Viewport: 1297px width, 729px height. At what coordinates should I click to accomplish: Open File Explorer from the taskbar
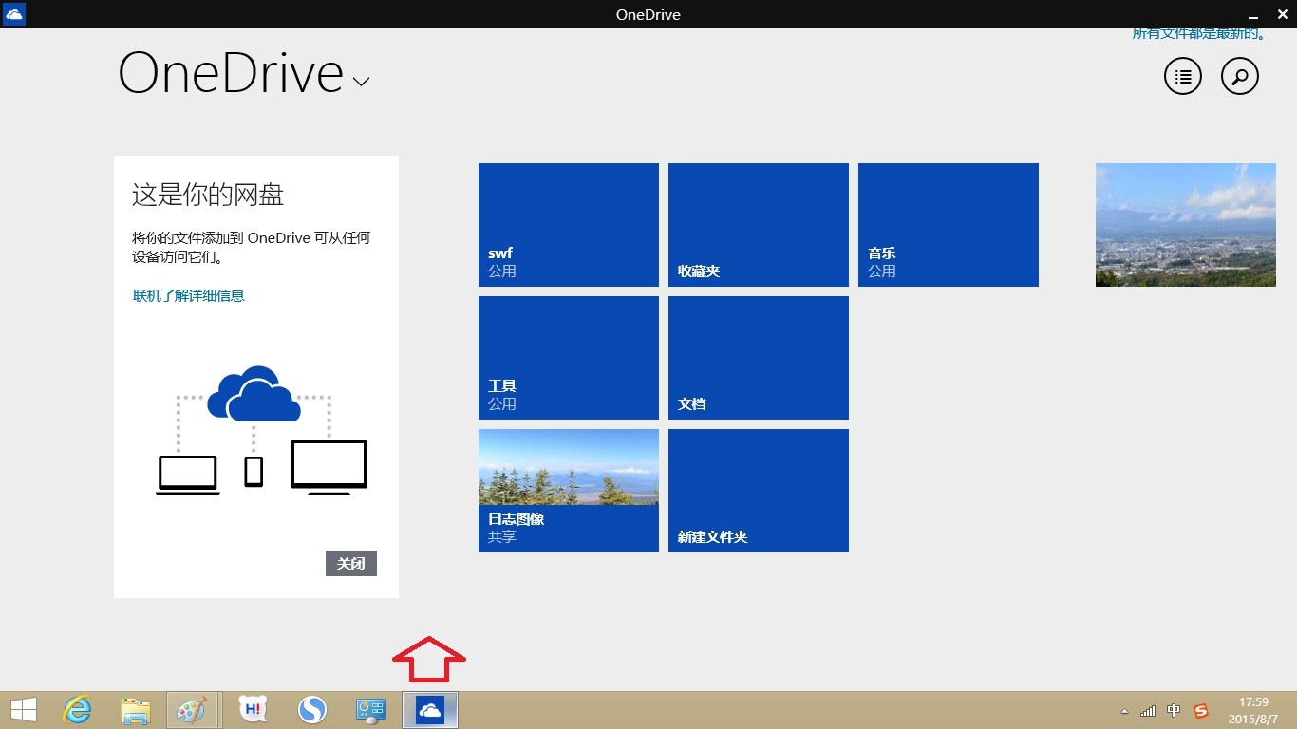coord(136,709)
